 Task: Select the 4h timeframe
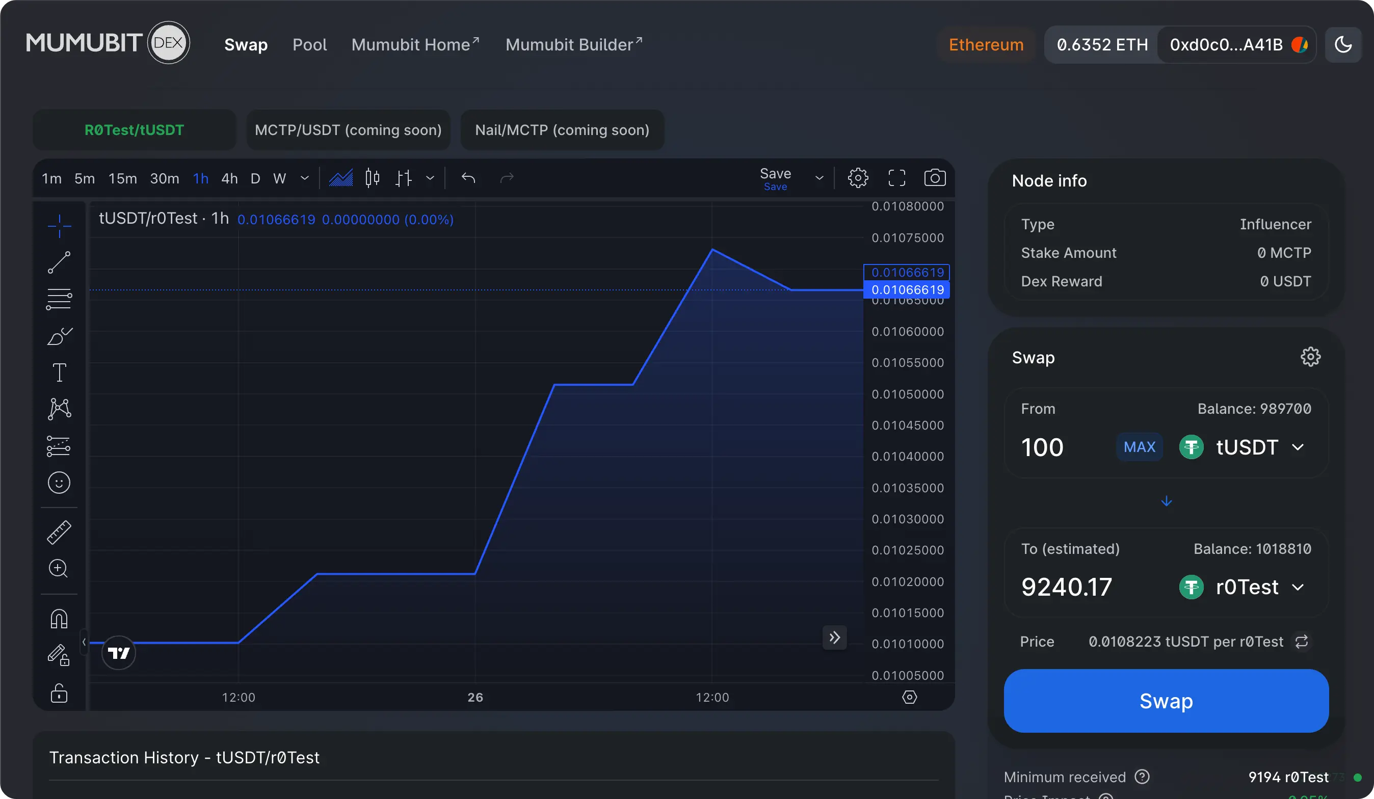pyautogui.click(x=229, y=179)
